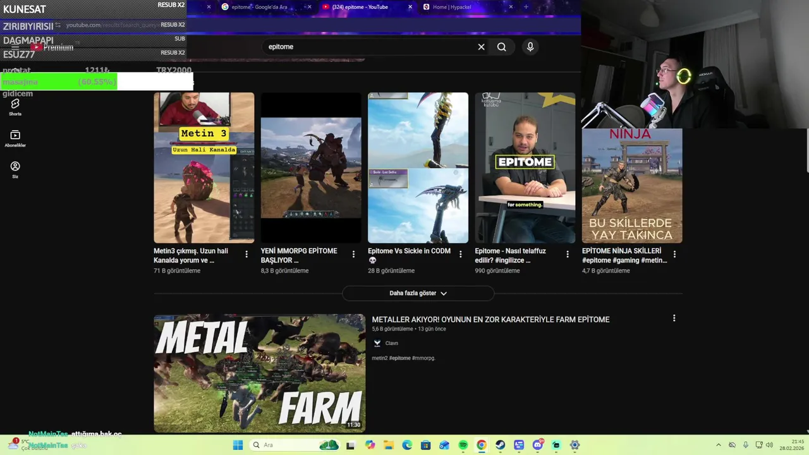809x455 pixels.
Task: Open Metin3 çıkmış short title
Action: [x=191, y=255]
